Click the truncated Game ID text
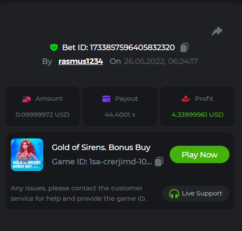The image size is (242, 231). click(102, 162)
